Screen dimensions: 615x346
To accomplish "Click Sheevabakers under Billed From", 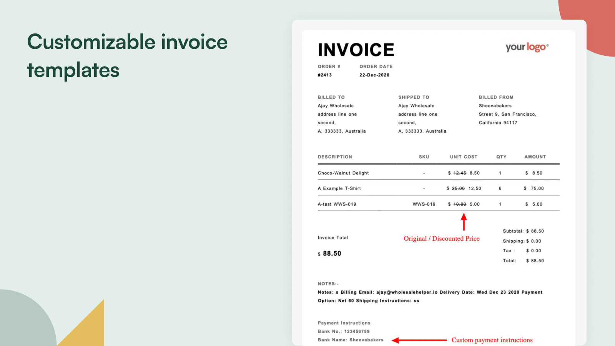I will coord(495,106).
